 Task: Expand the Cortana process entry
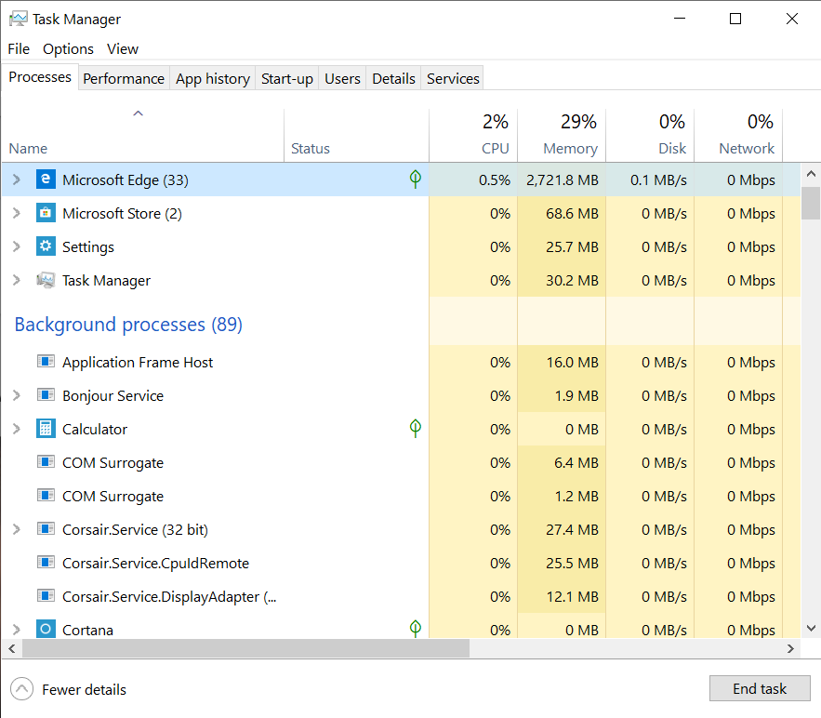coord(17,630)
